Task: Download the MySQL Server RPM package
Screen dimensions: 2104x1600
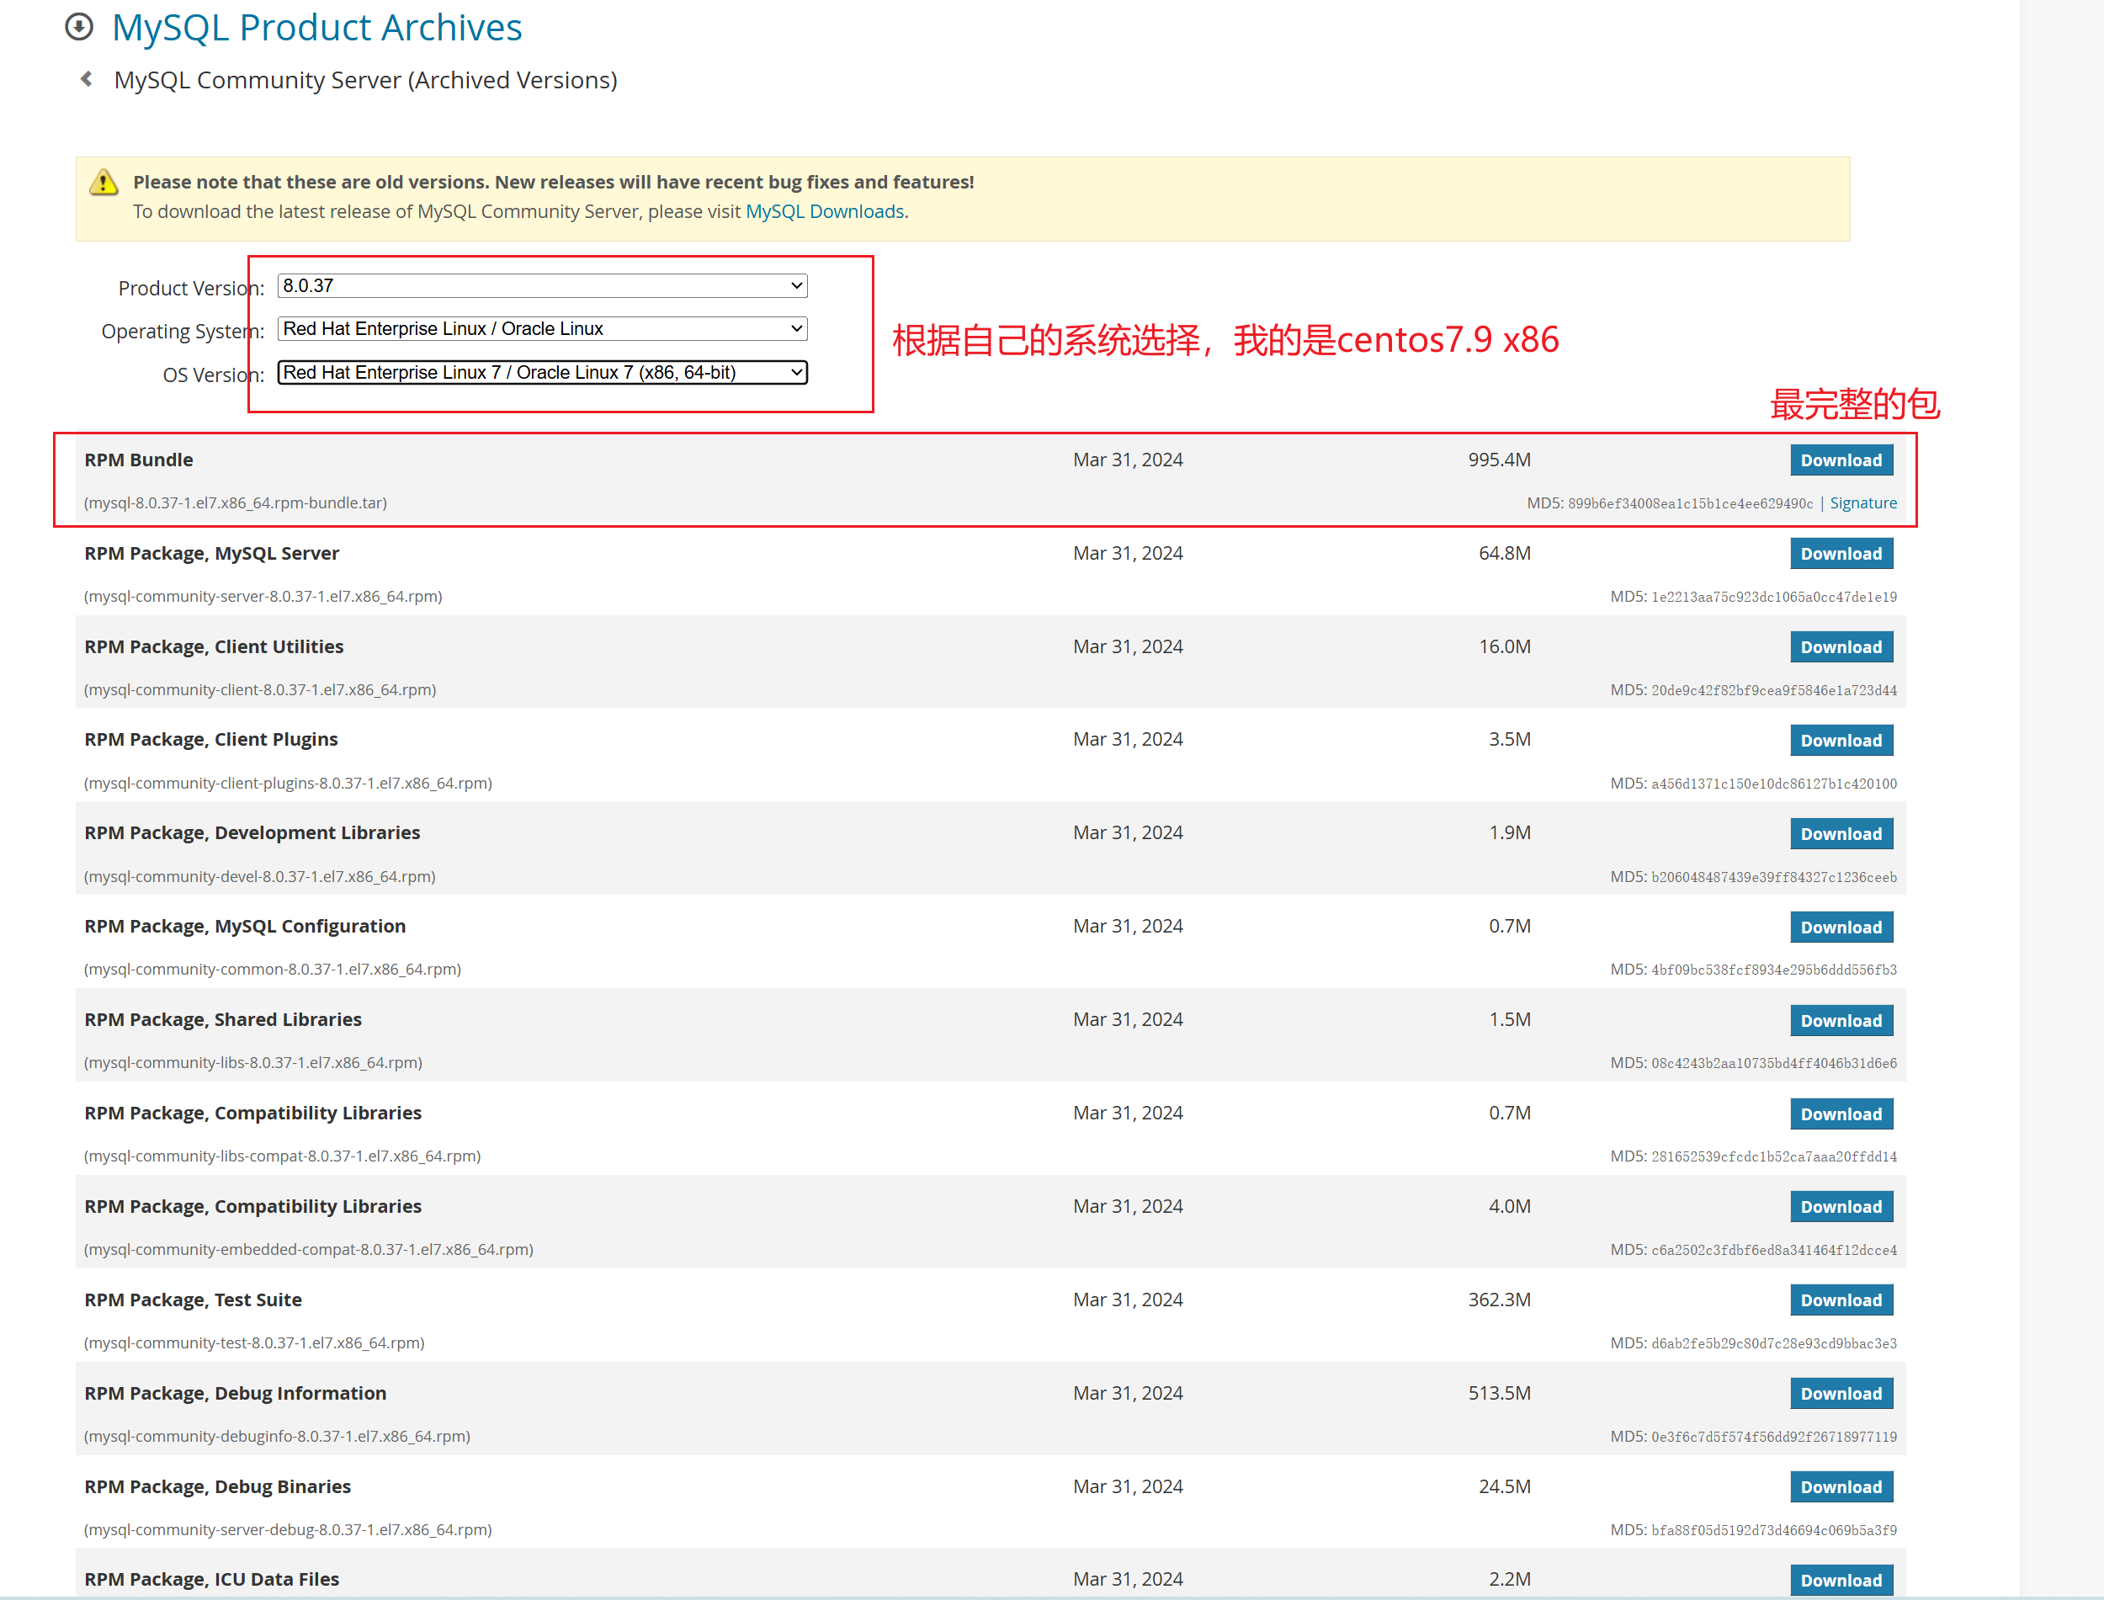Action: click(1841, 553)
